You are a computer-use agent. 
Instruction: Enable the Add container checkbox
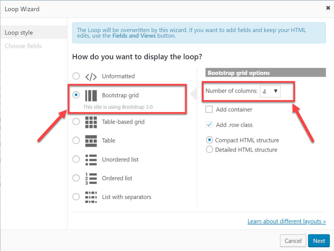point(209,109)
